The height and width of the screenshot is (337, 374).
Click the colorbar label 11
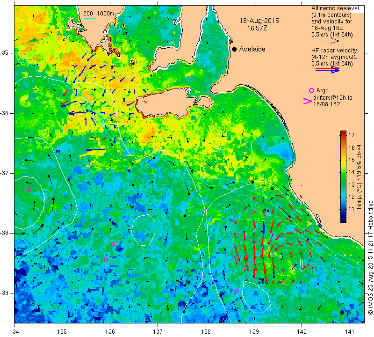[352, 209]
